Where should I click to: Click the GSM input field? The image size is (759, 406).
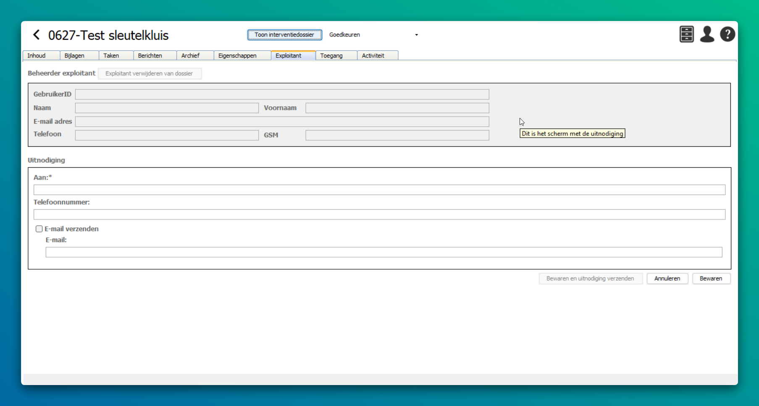397,135
